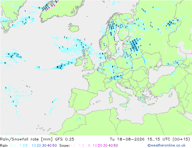Image resolution: width=192 pixels, height=148 pixels.
Task: Click the "Rain/Snowfall rate [mm]" title text
Action: click(x=26, y=139)
